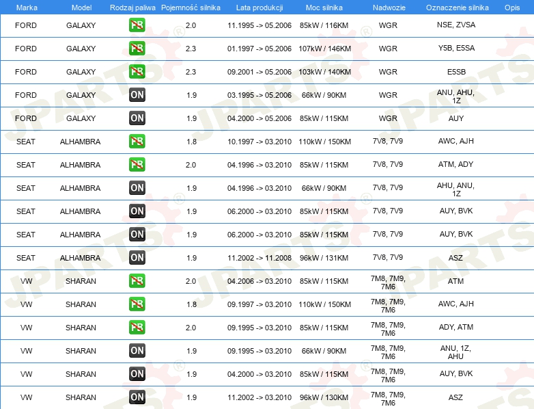Click petrol icon in Galaxy E5SB row

(137, 72)
